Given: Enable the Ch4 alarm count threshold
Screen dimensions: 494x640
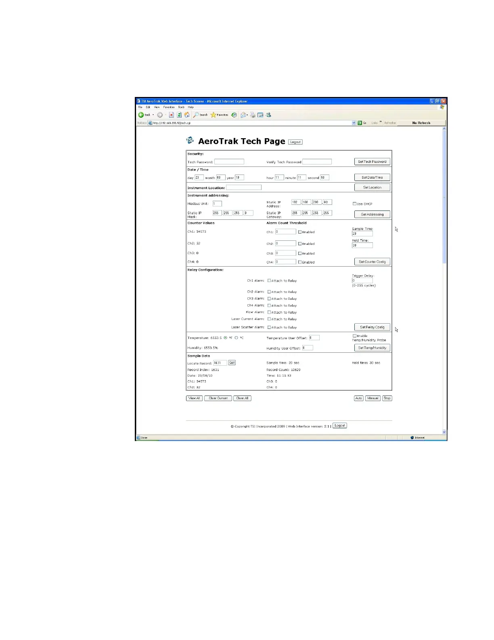Looking at the screenshot, I should point(300,262).
